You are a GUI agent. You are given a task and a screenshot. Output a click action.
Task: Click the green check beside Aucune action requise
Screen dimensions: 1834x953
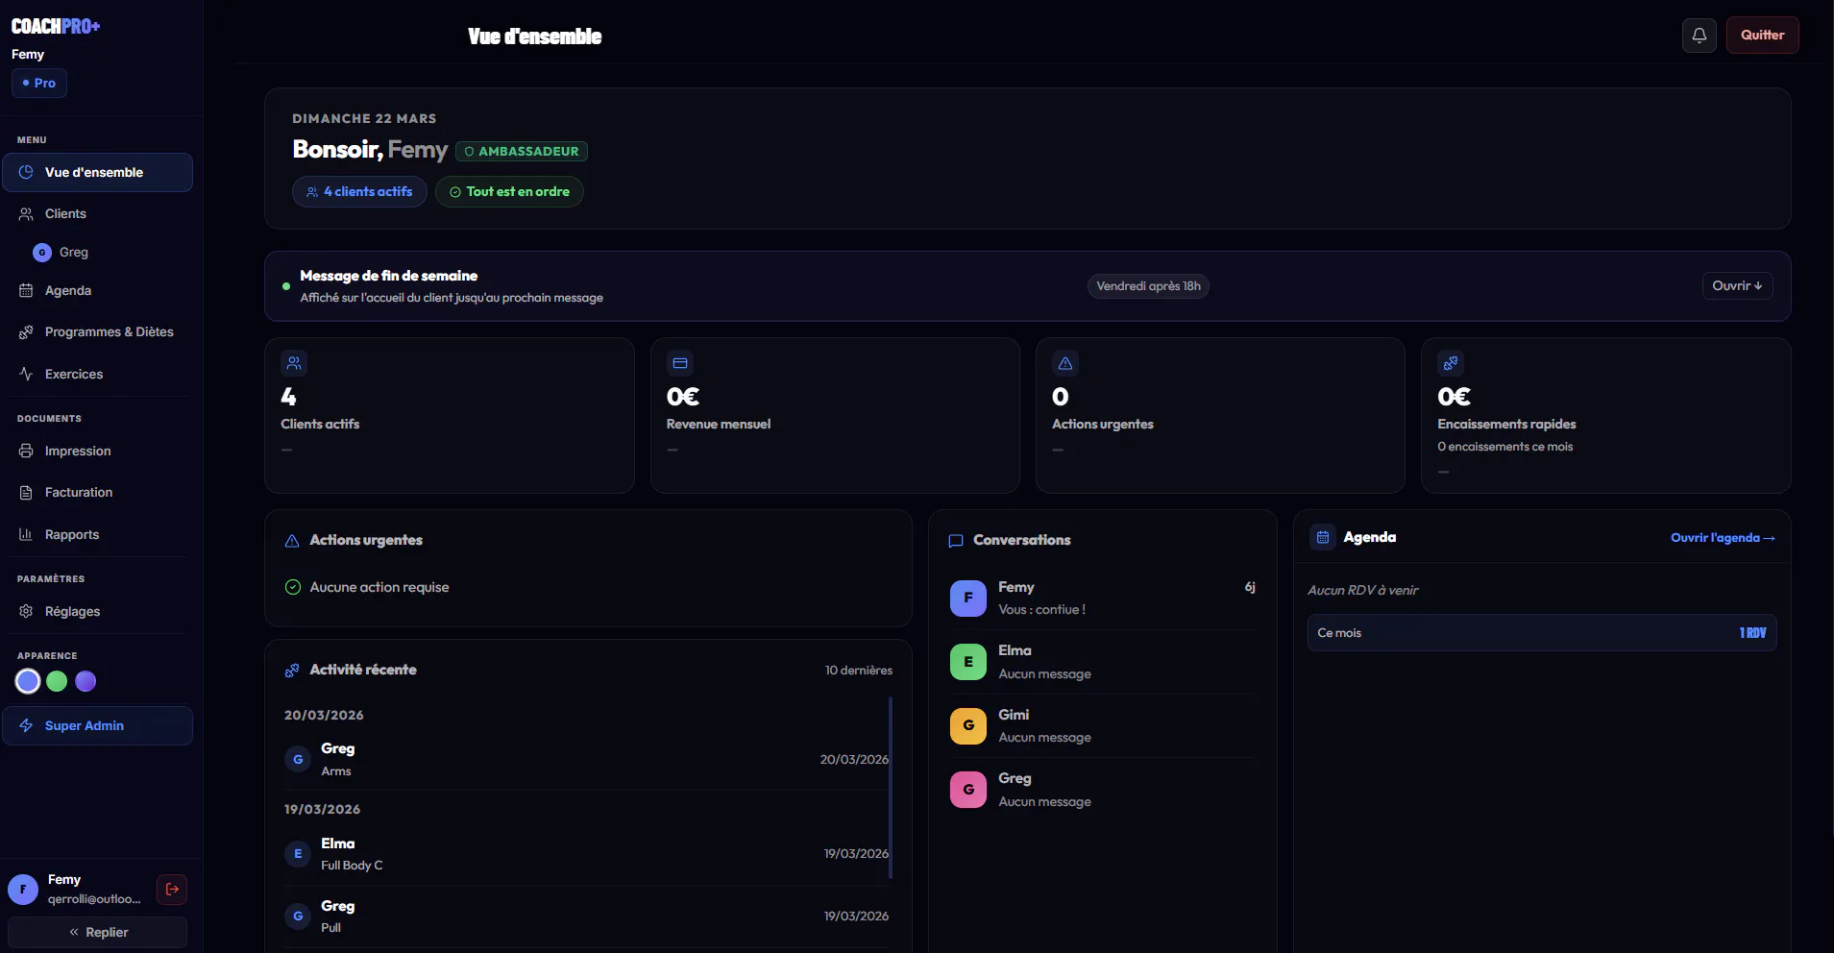(x=293, y=587)
